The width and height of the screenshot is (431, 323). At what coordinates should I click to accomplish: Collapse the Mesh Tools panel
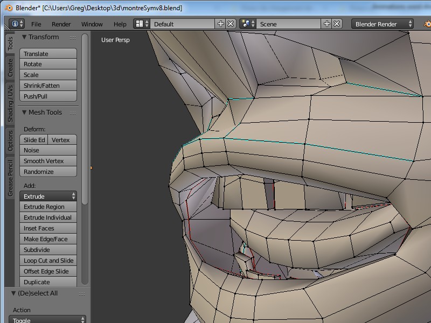(x=24, y=112)
